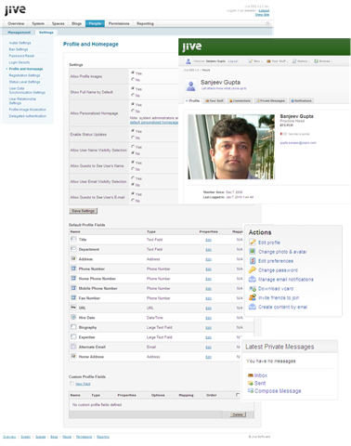This screenshot has height=446, width=351.
Task: Select Yes for Allow User Name Visibility Selection
Action: click(x=133, y=147)
